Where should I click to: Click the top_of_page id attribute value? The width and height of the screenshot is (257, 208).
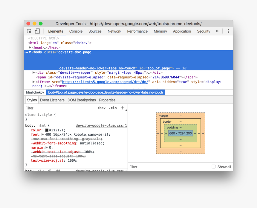[159, 68]
